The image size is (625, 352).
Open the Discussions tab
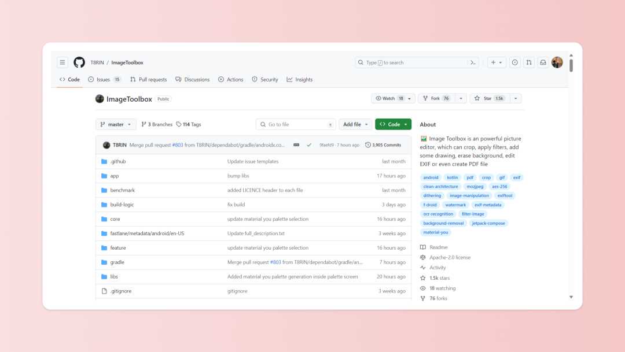tap(193, 80)
